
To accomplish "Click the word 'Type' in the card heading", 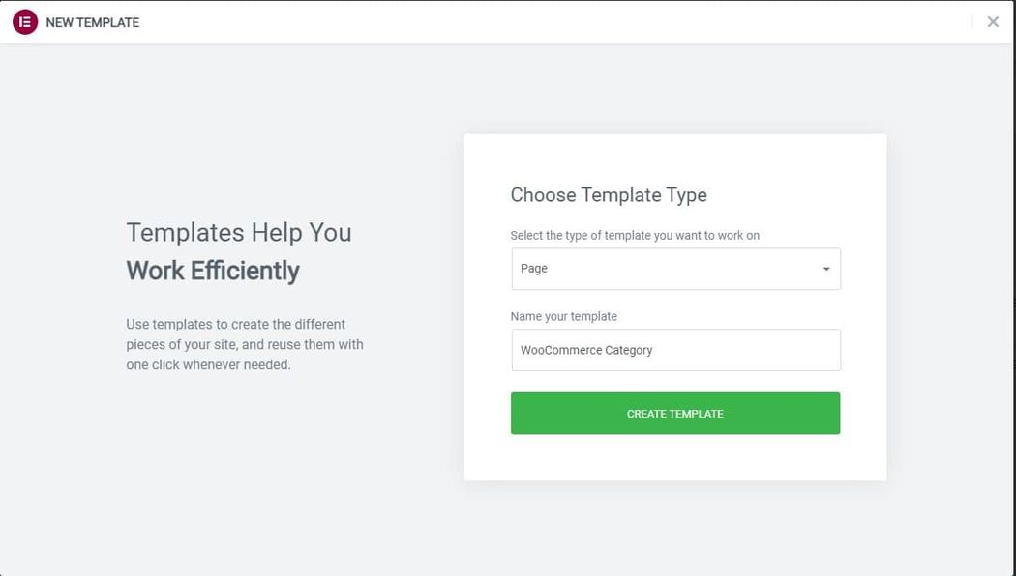I will click(x=686, y=195).
